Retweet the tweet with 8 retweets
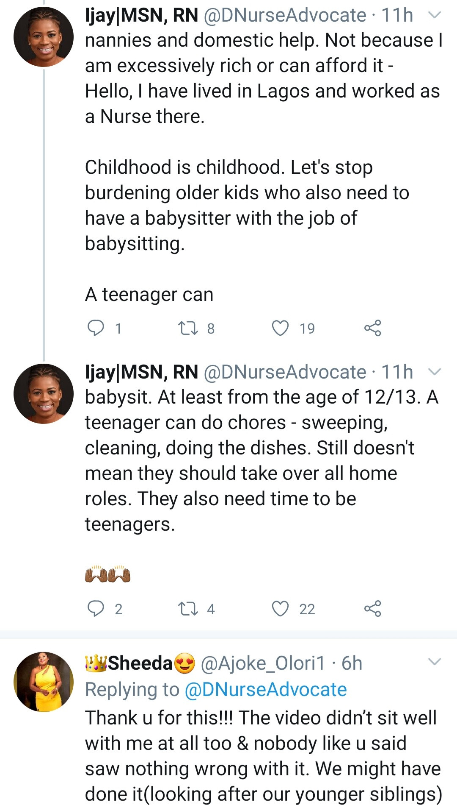The width and height of the screenshot is (457, 805). coord(188,328)
